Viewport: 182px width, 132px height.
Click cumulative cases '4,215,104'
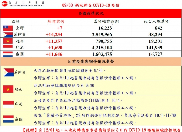[102, 48]
